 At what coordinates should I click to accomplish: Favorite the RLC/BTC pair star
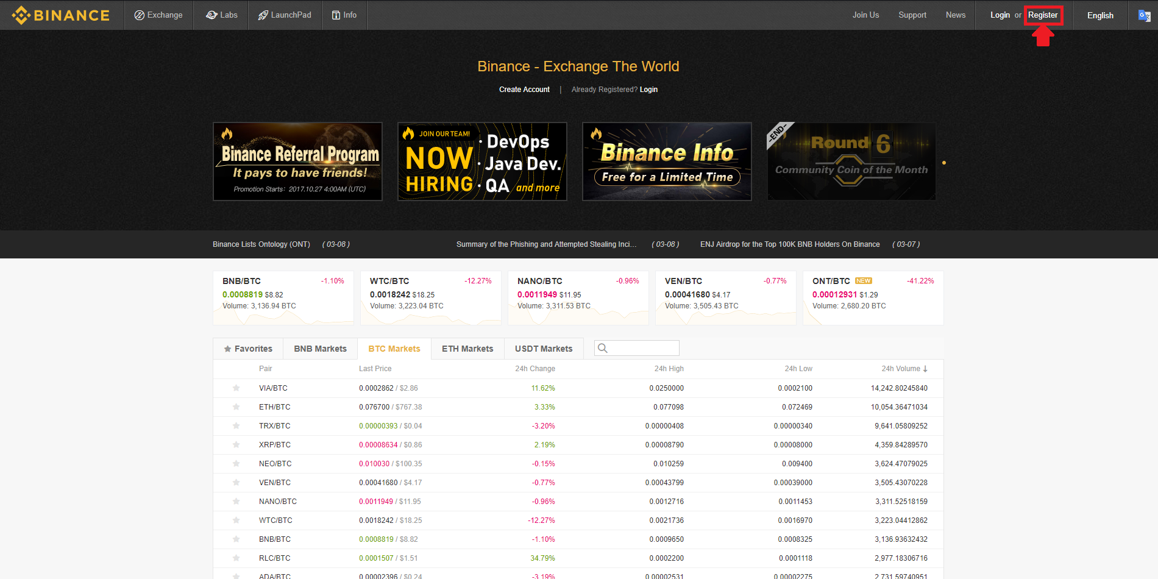236,558
